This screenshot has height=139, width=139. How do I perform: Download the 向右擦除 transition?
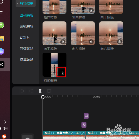[x=120, y=42]
